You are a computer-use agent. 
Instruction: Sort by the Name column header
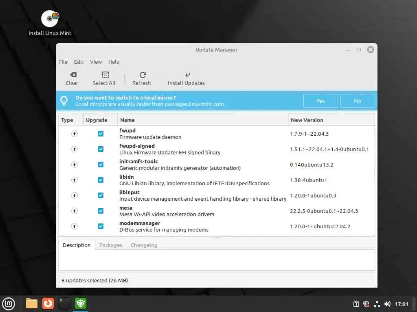203,120
